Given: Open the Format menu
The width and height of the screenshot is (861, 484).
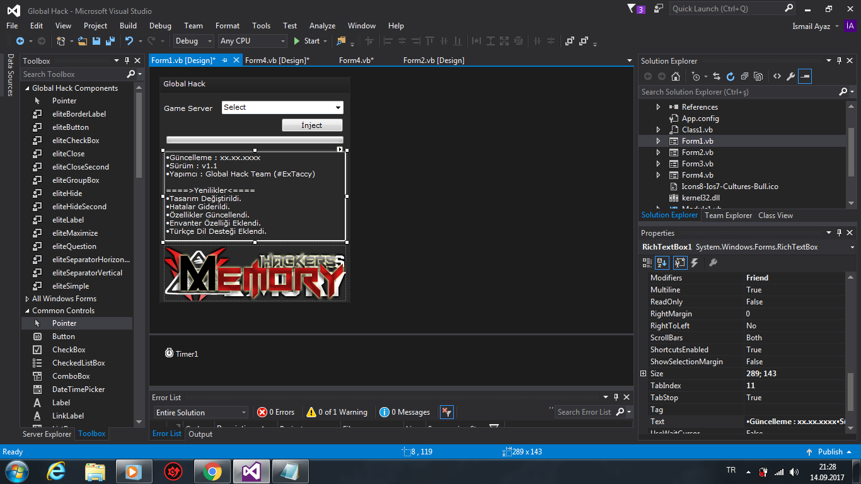Looking at the screenshot, I should (228, 26).
